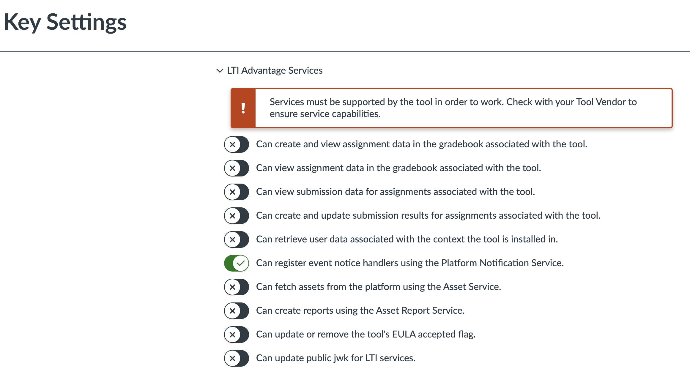Enable viewing assignment data in the gradebook
Image resolution: width=690 pixels, height=369 pixels.
click(236, 168)
